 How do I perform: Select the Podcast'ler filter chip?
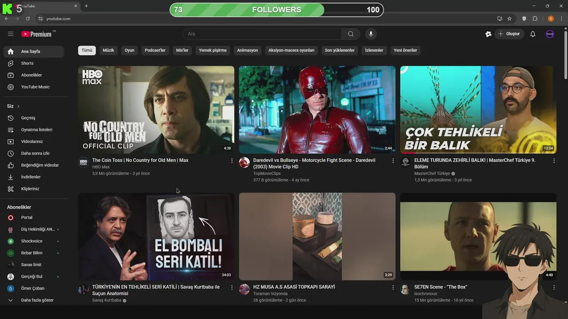point(155,51)
